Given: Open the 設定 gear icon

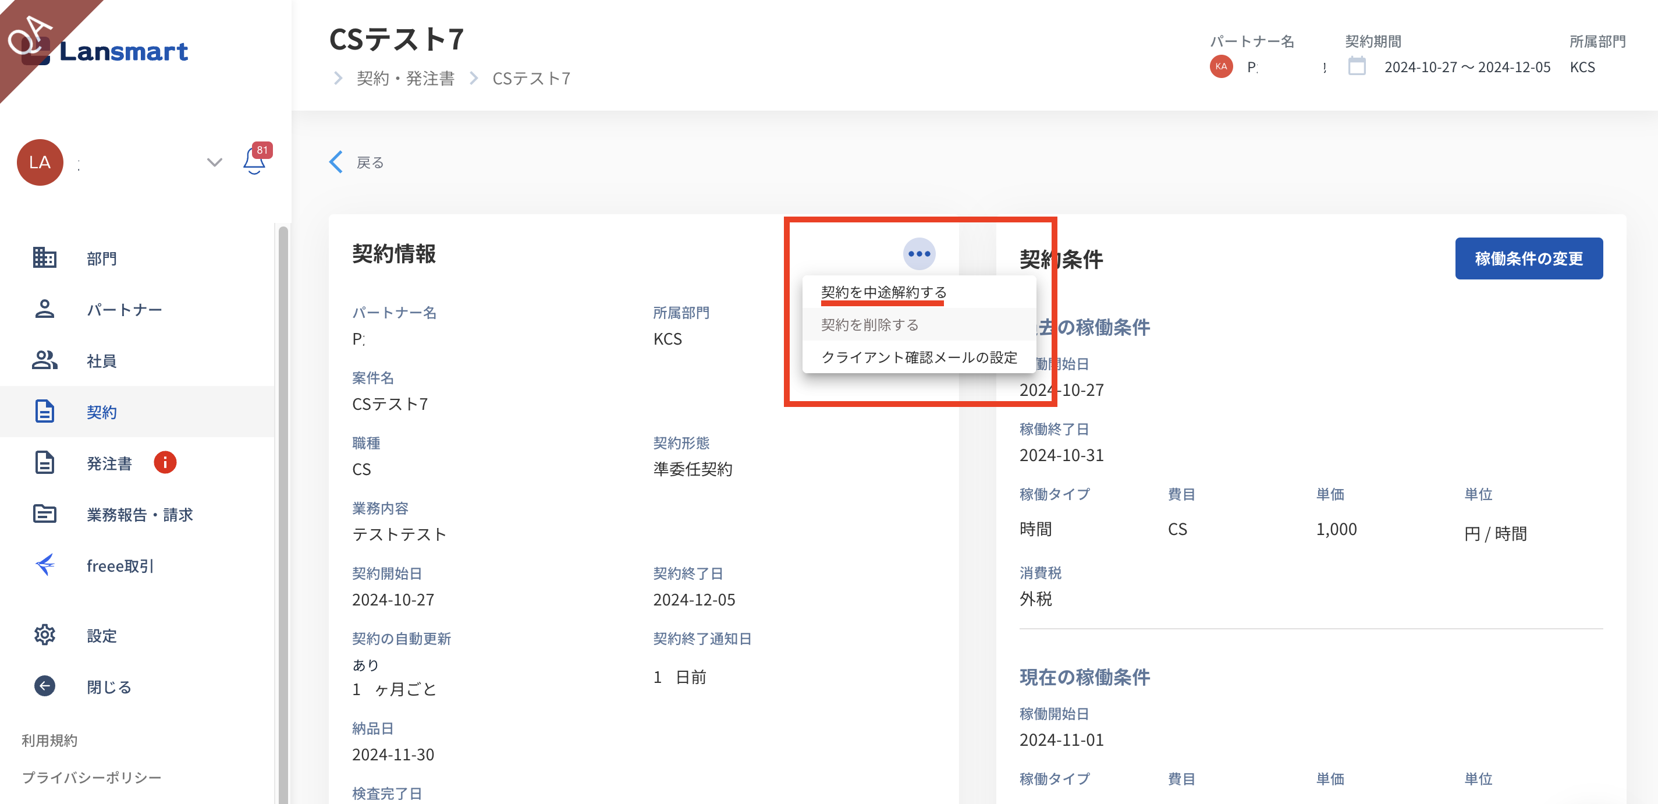Looking at the screenshot, I should click(x=44, y=635).
